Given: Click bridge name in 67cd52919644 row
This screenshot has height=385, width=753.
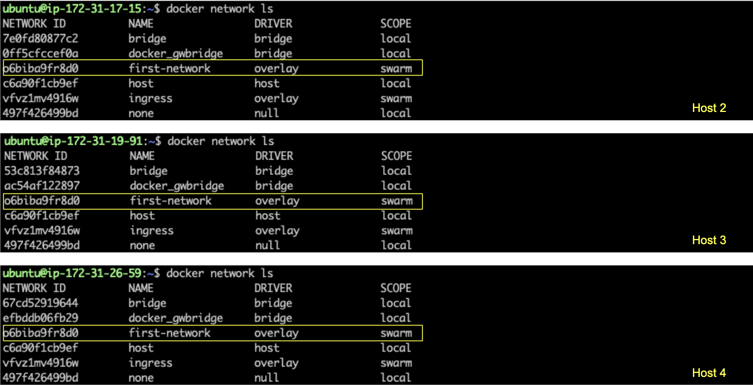Looking at the screenshot, I should 147,303.
